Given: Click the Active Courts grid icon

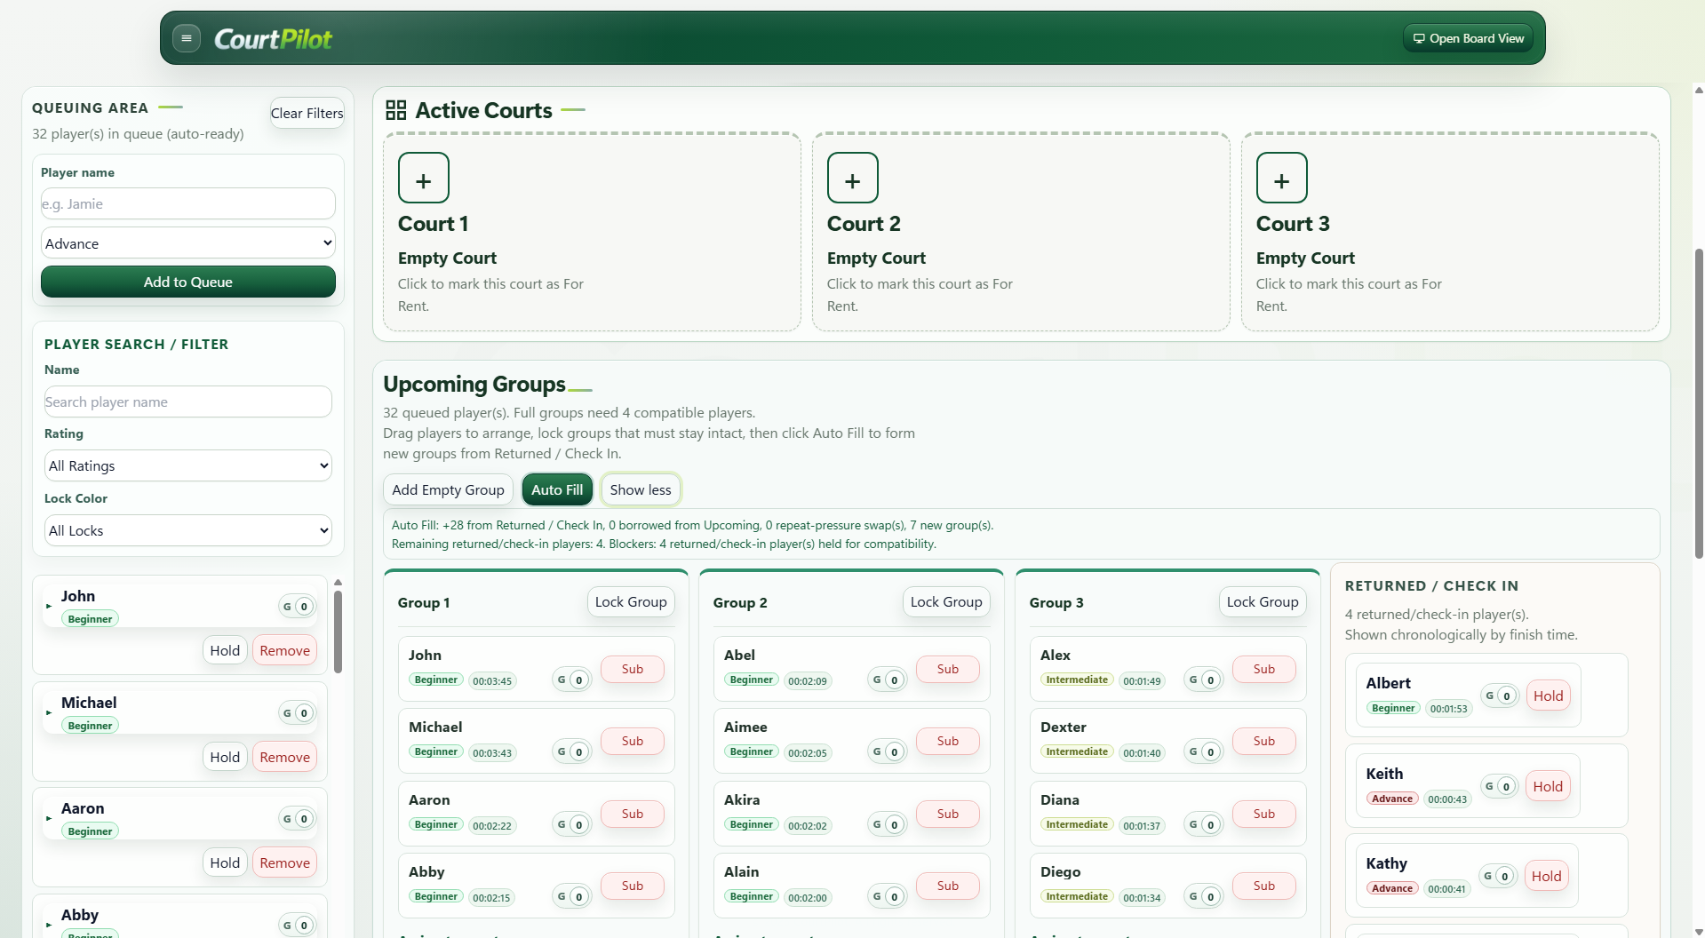Looking at the screenshot, I should click(x=395, y=110).
